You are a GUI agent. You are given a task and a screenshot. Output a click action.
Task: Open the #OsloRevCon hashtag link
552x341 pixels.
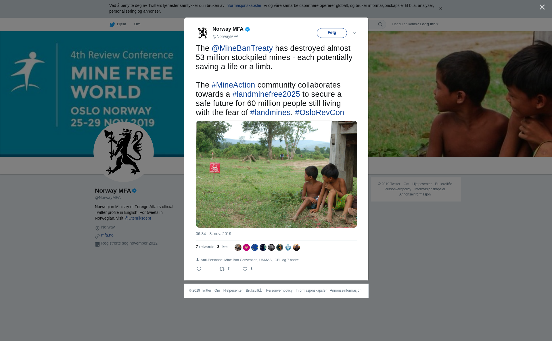pos(319,113)
